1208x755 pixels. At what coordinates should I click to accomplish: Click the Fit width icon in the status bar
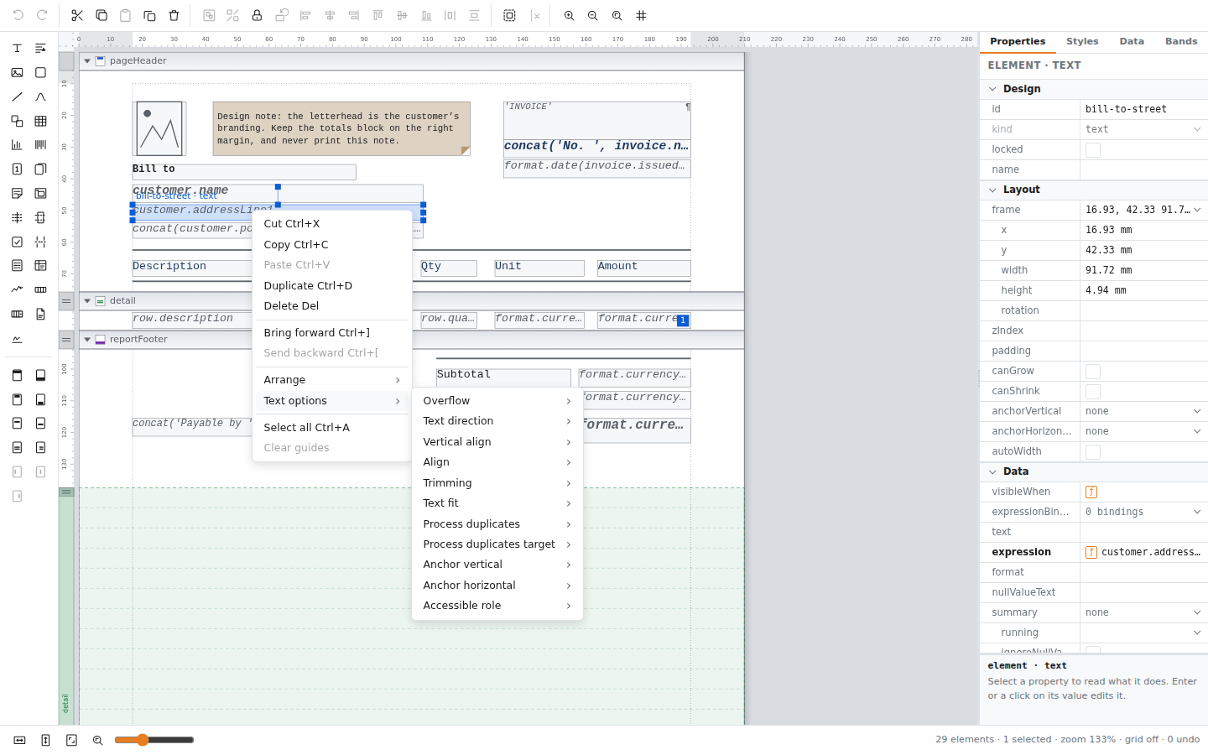19,740
